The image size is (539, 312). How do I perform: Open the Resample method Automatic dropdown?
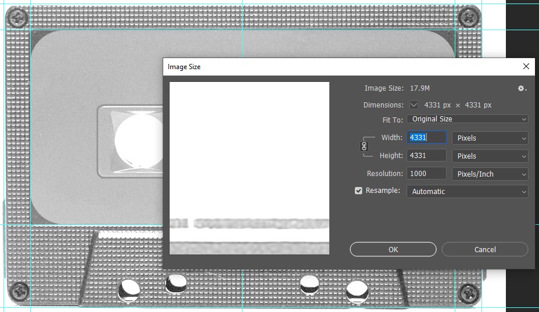[x=467, y=192]
